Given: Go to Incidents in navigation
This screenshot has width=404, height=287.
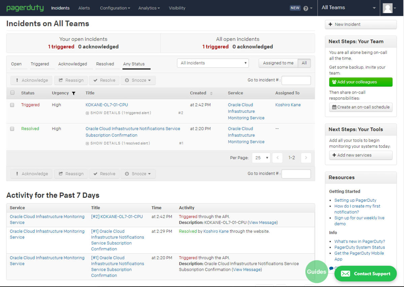Looking at the screenshot, I should click(60, 8).
